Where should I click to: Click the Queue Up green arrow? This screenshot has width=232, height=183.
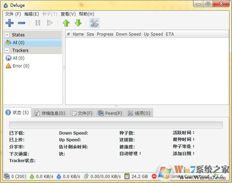pos(66,23)
